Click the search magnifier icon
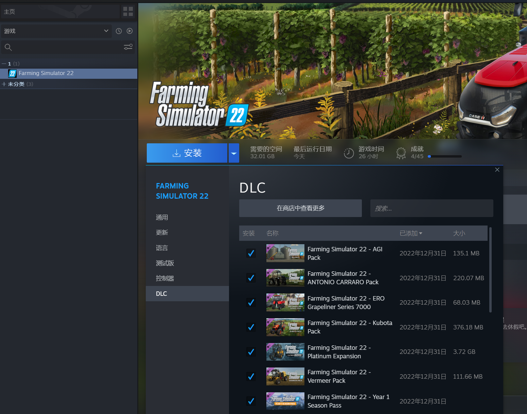 [8, 47]
